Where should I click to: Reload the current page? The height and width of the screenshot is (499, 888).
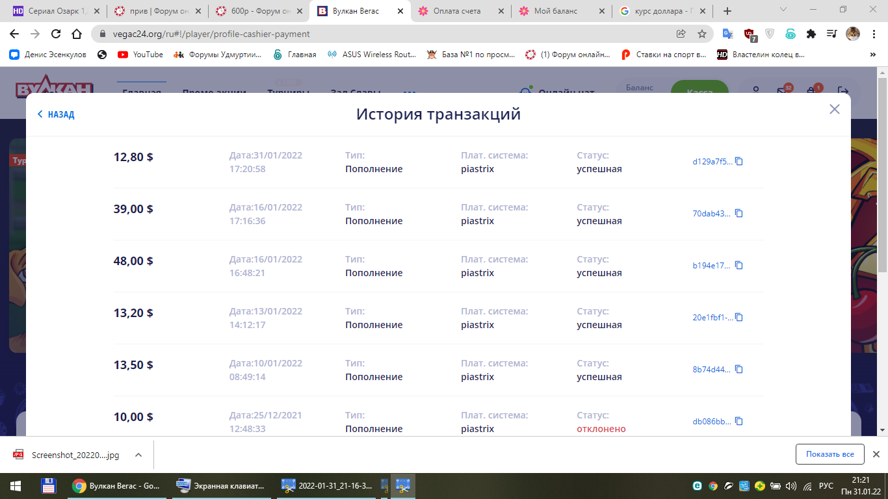(x=56, y=34)
